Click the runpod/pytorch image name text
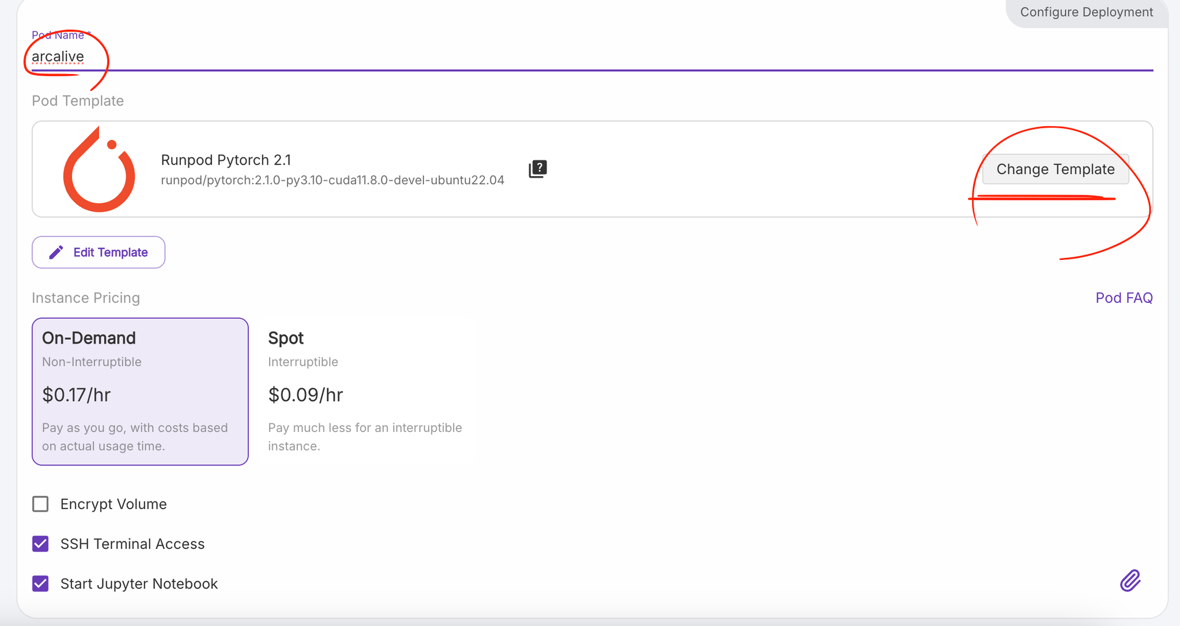The height and width of the screenshot is (626, 1180). 332,180
